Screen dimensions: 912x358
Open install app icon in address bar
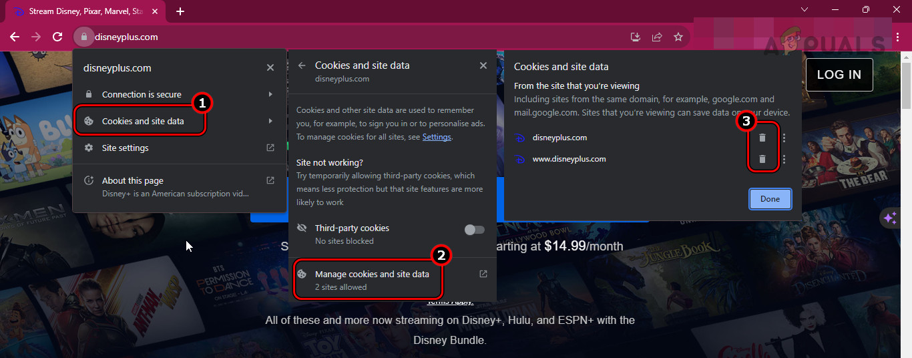[636, 37]
